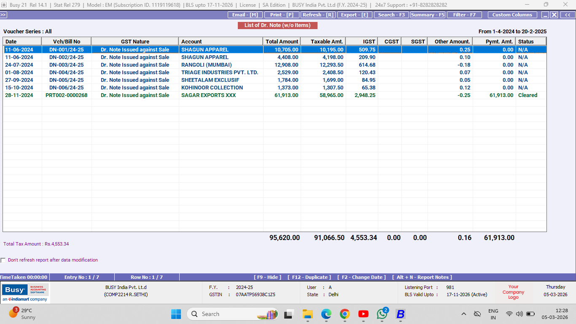
Task: Open Microsoft Edge from the taskbar
Action: (326, 314)
